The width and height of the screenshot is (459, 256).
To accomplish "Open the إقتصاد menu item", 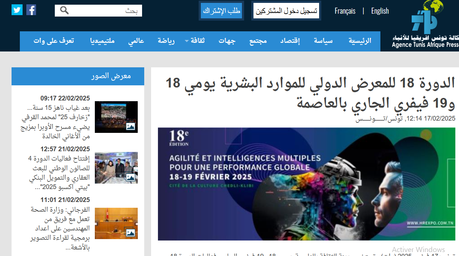I will [290, 41].
